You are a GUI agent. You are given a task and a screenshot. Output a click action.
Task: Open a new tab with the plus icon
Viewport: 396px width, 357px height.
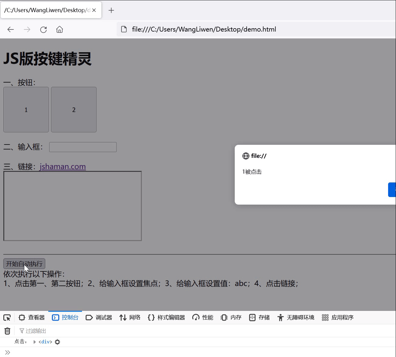111,10
